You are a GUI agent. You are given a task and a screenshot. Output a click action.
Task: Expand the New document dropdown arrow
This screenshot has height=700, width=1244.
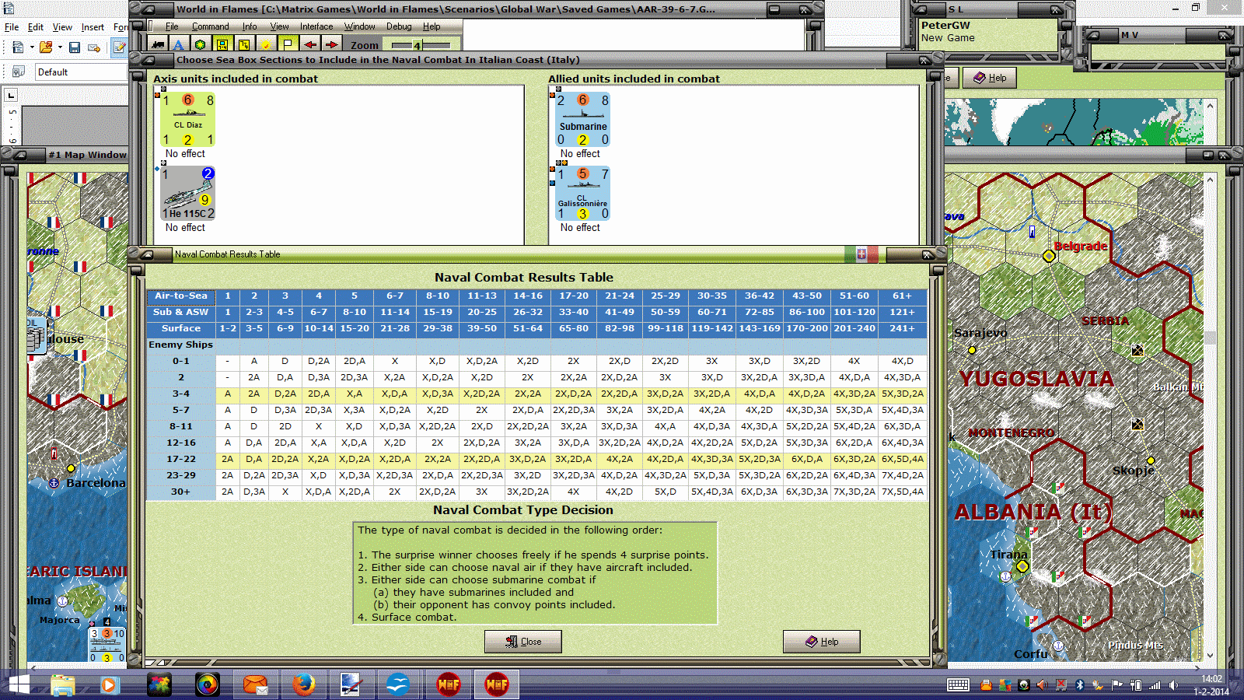coord(32,47)
